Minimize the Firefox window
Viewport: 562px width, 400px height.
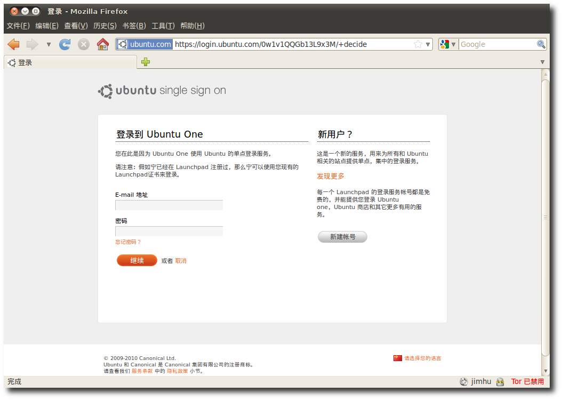[25, 12]
